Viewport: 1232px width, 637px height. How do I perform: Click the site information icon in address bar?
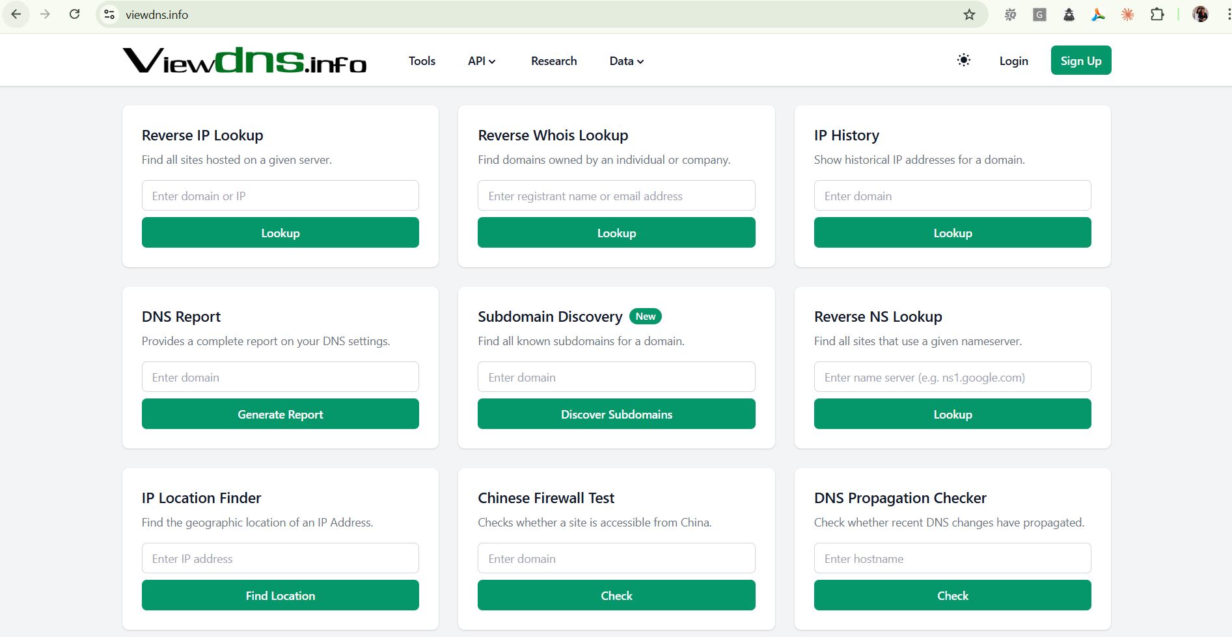109,14
